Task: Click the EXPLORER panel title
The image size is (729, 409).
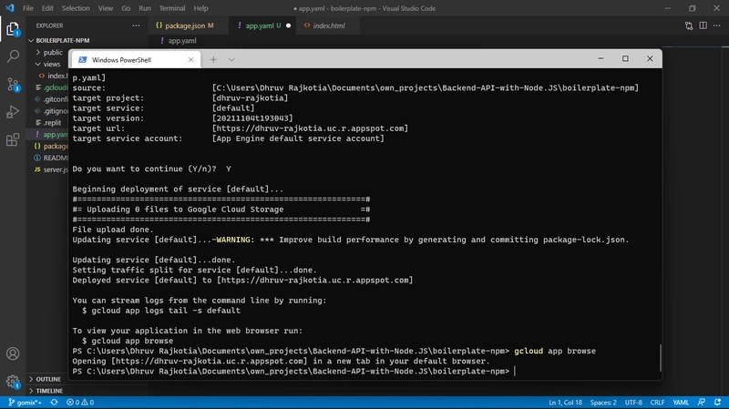Action: click(50, 26)
